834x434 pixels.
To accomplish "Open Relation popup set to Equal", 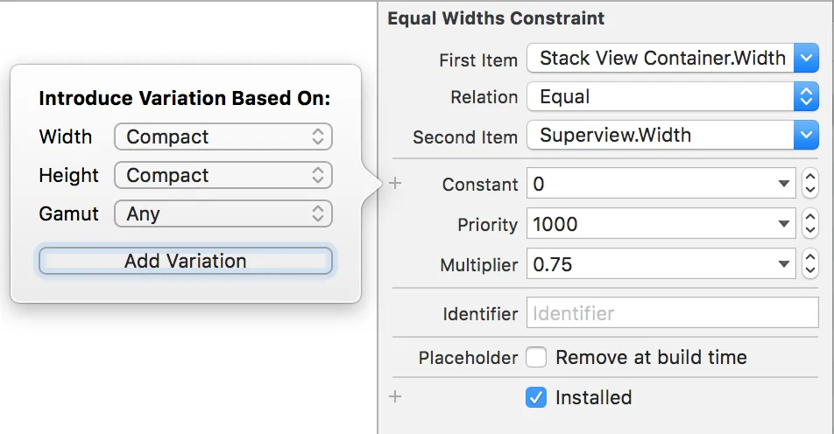I will click(x=672, y=97).
